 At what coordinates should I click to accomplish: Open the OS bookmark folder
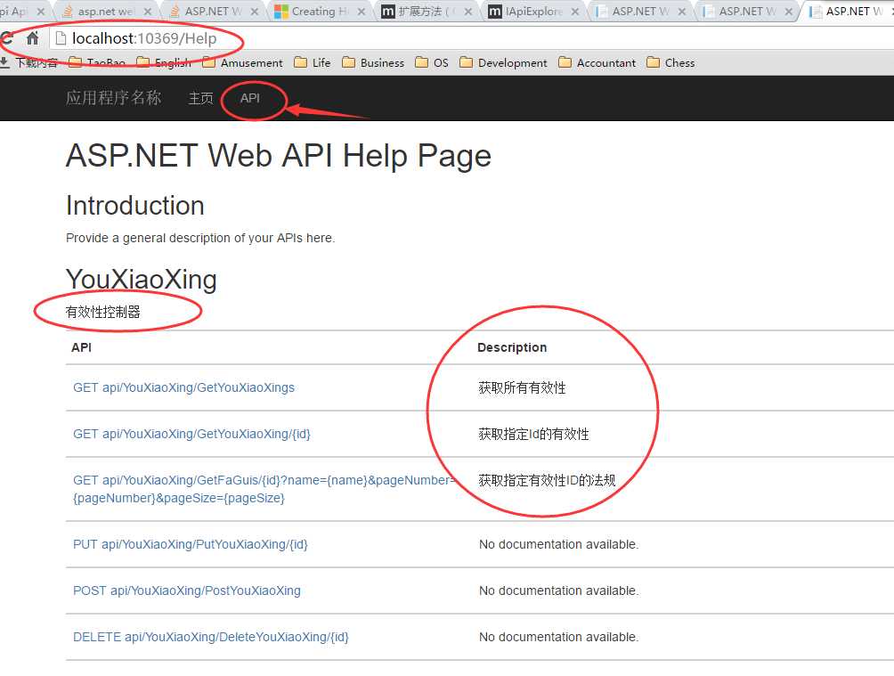coord(432,62)
